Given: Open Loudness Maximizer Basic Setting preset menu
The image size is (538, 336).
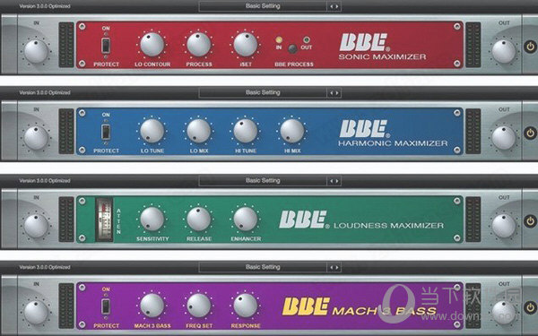Looking at the screenshot, I should point(263,181).
